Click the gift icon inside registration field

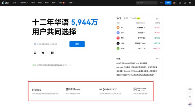coord(35,44)
